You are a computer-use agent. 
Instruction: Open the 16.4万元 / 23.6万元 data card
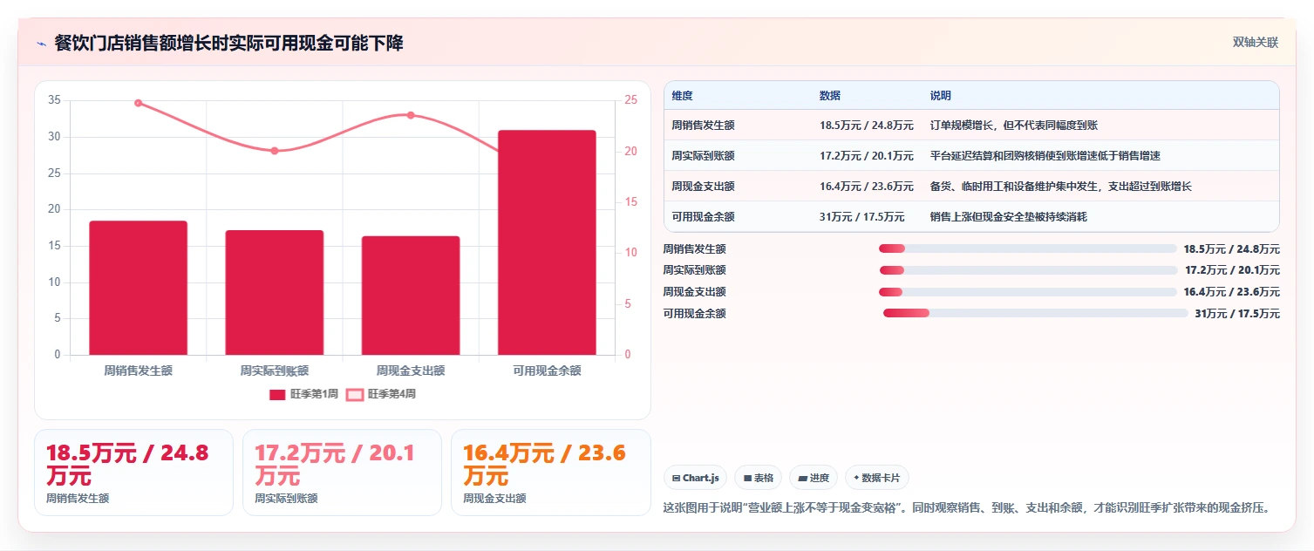tap(551, 473)
